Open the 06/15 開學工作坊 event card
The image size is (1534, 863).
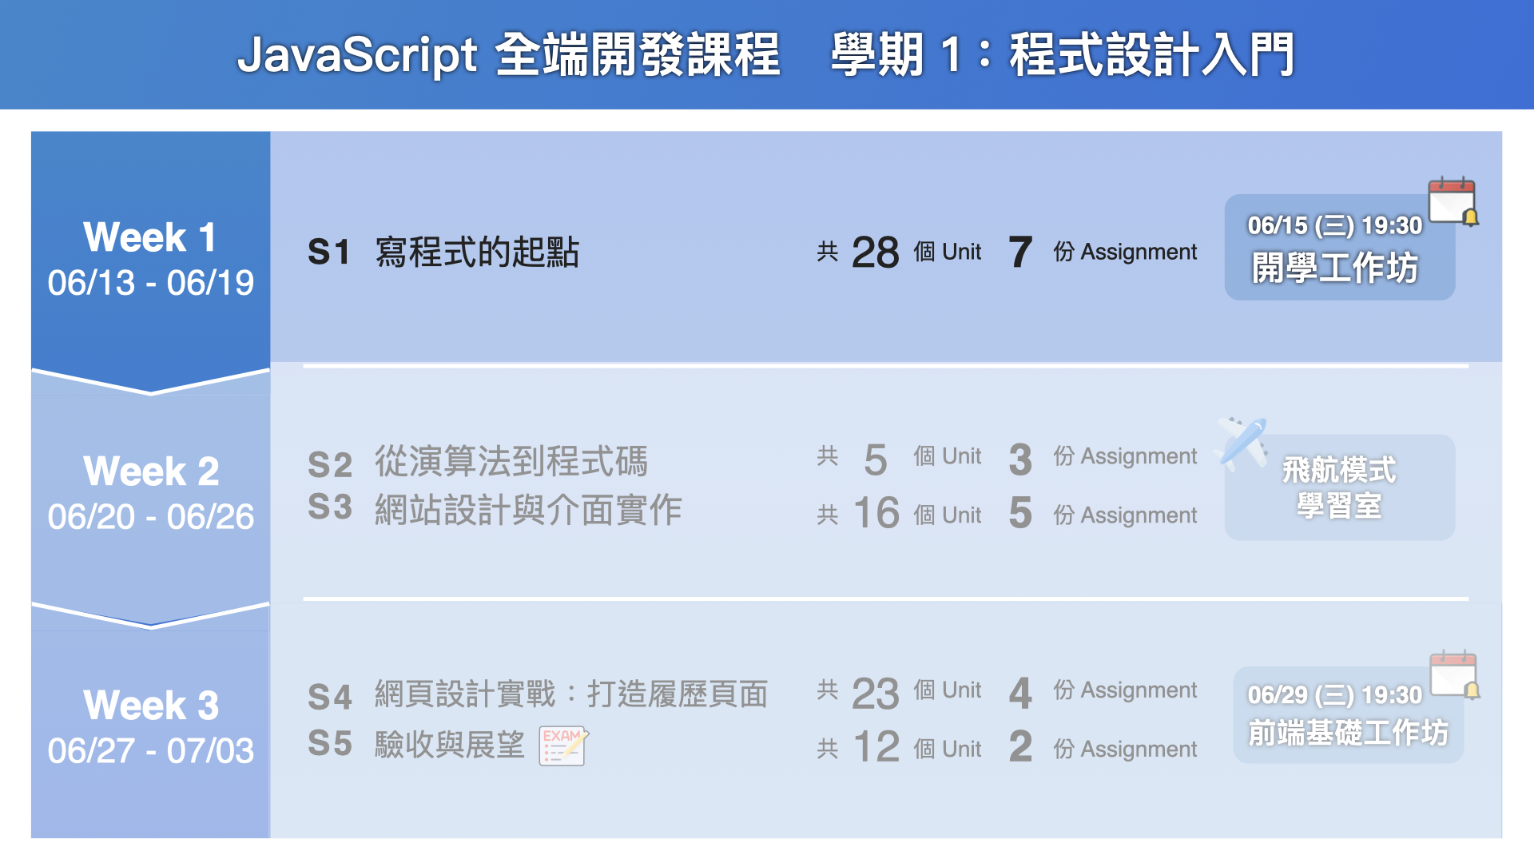[1338, 249]
